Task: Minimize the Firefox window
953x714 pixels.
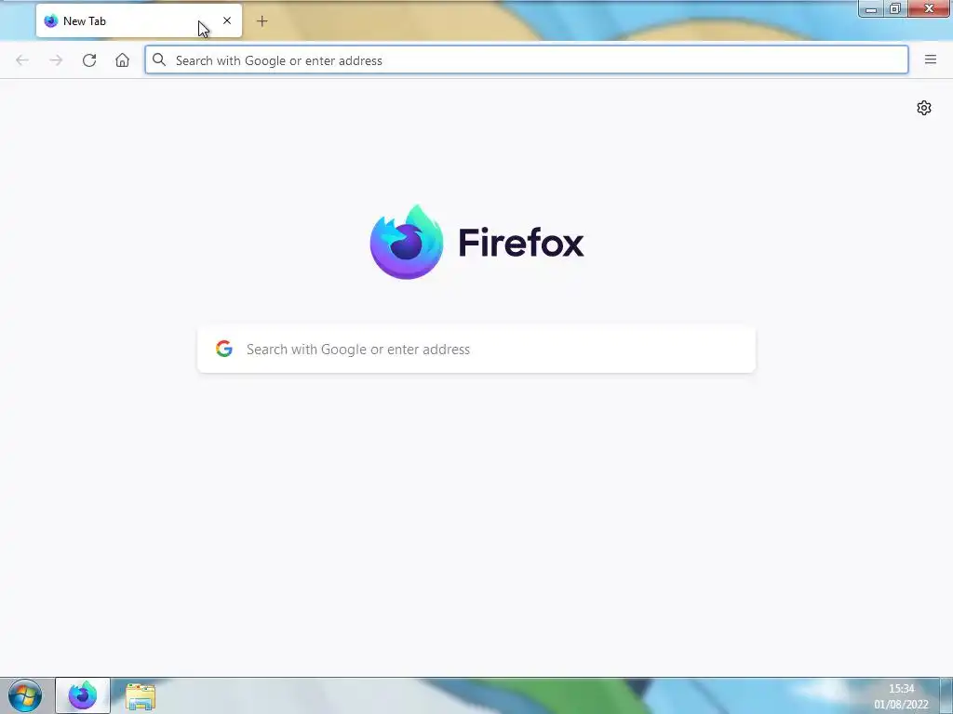Action: [x=871, y=9]
